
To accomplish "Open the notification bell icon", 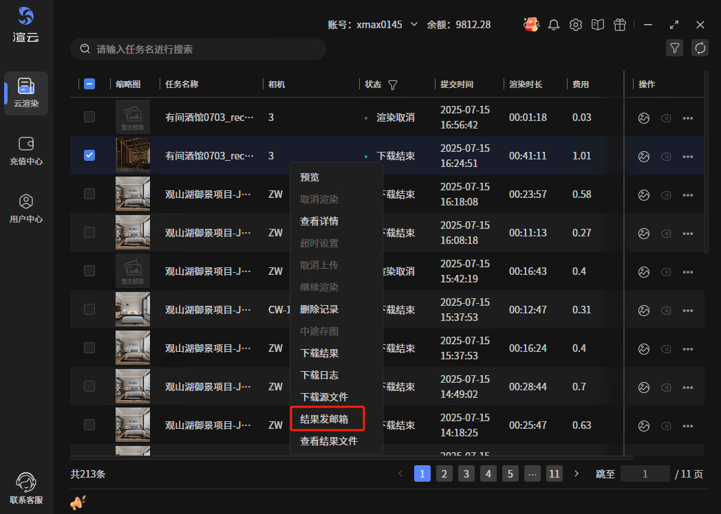I will 554,25.
